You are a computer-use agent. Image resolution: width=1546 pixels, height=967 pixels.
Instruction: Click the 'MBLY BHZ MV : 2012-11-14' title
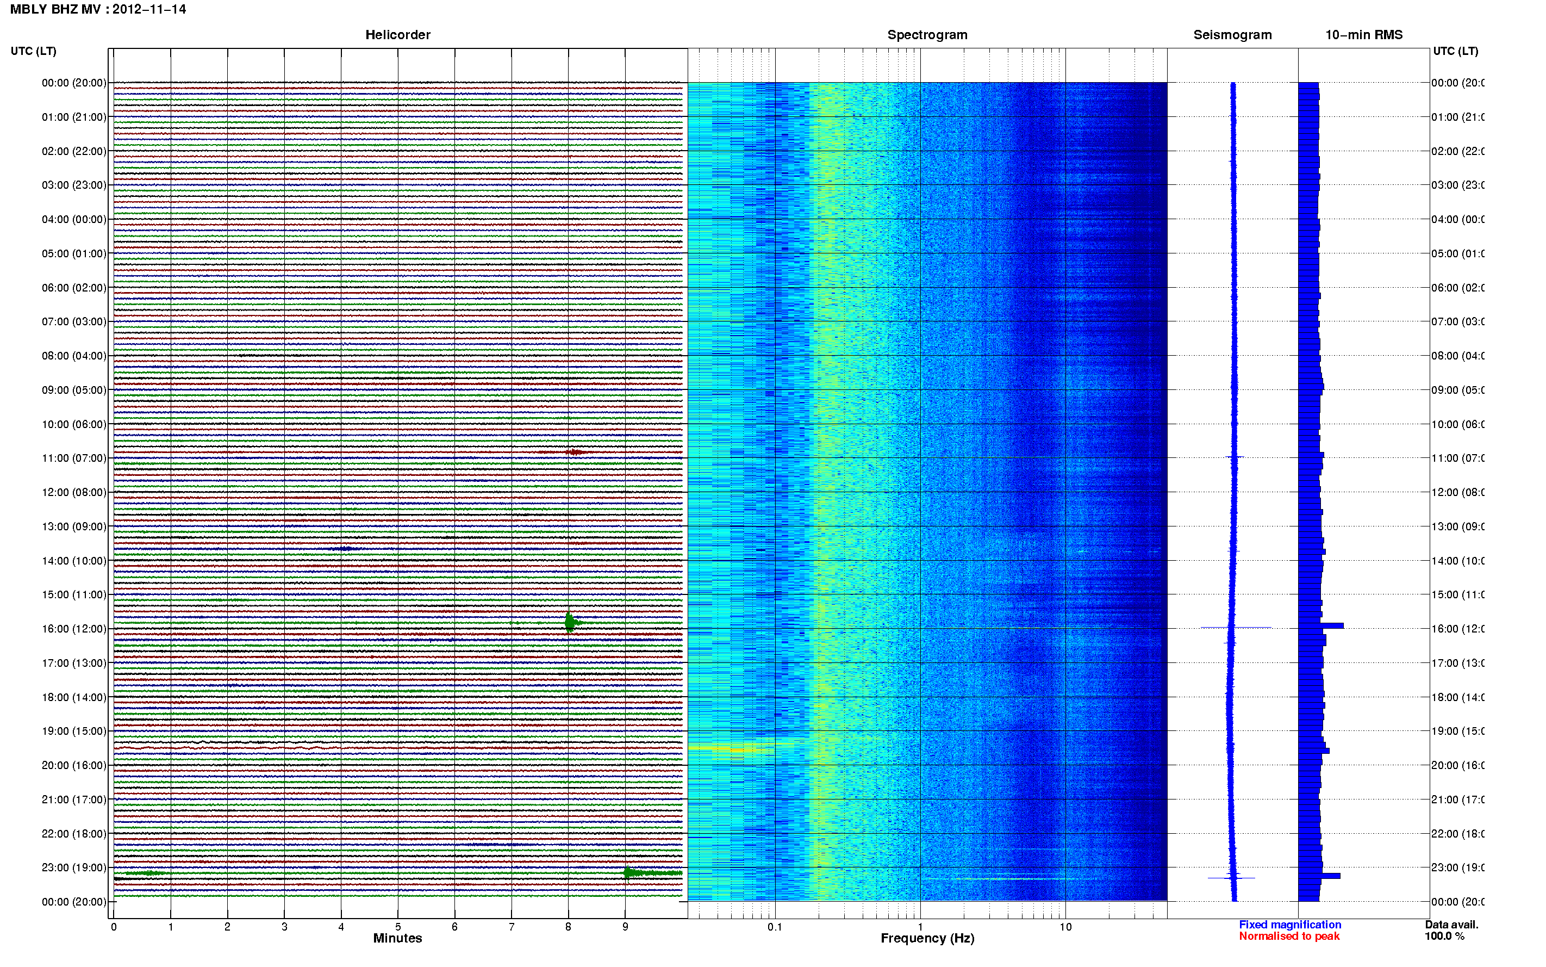click(98, 9)
